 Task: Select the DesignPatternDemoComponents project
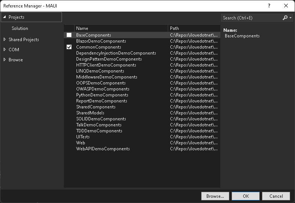click(109, 59)
